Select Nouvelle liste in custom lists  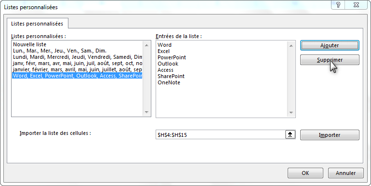tap(77, 44)
